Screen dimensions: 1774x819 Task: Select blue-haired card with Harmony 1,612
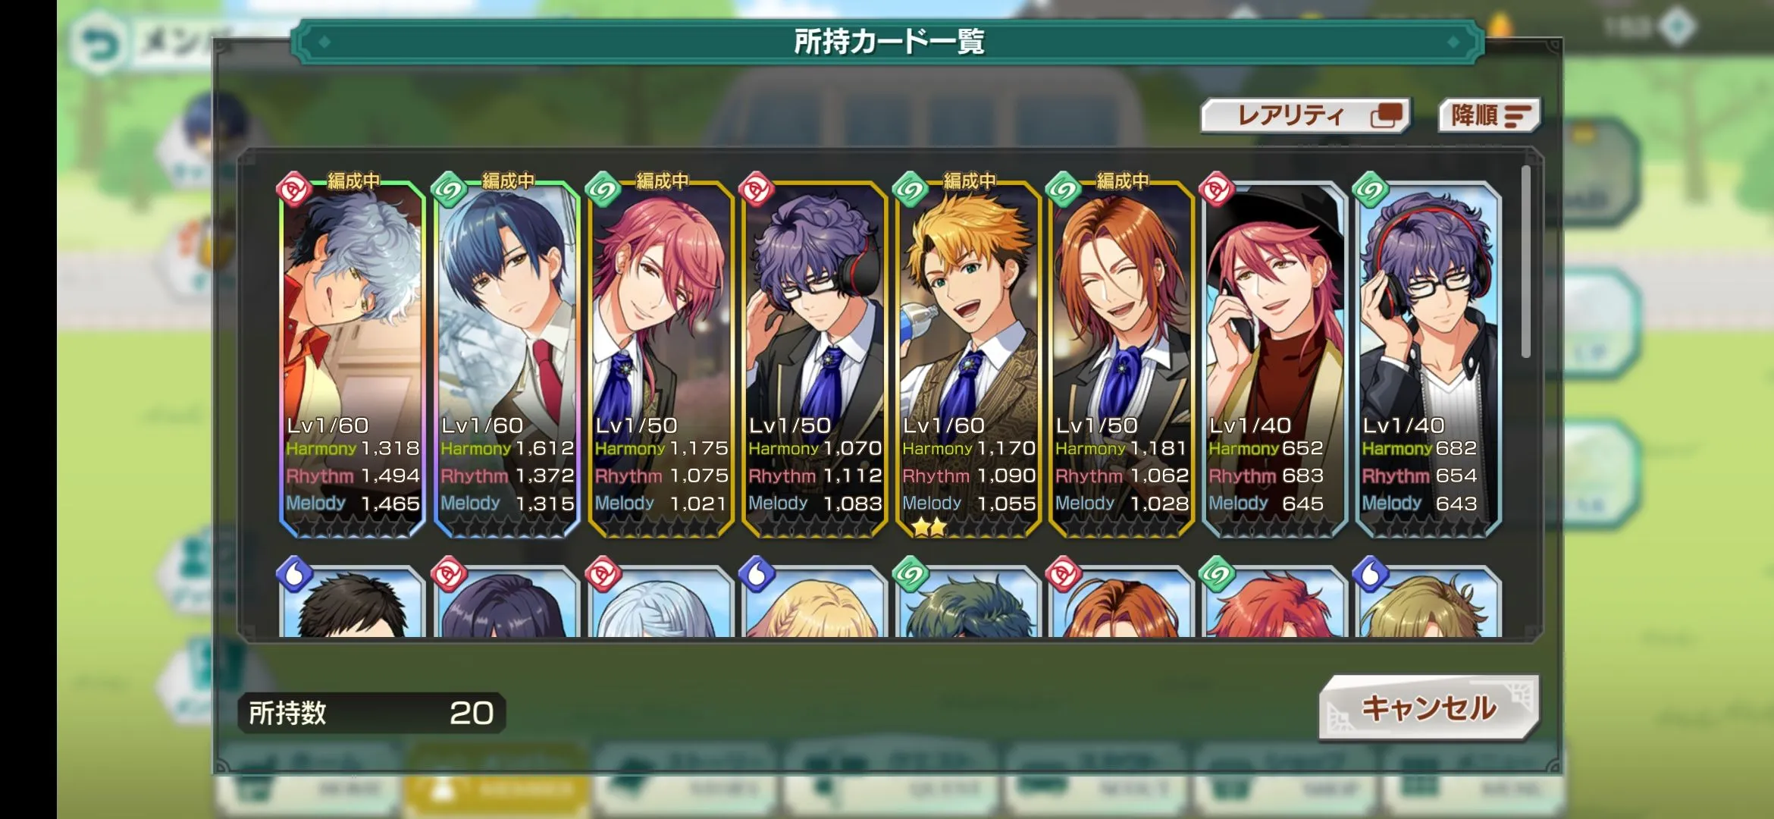tap(507, 359)
